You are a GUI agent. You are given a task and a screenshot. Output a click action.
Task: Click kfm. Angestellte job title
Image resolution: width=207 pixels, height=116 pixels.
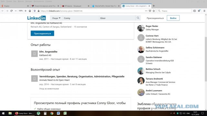(48, 52)
